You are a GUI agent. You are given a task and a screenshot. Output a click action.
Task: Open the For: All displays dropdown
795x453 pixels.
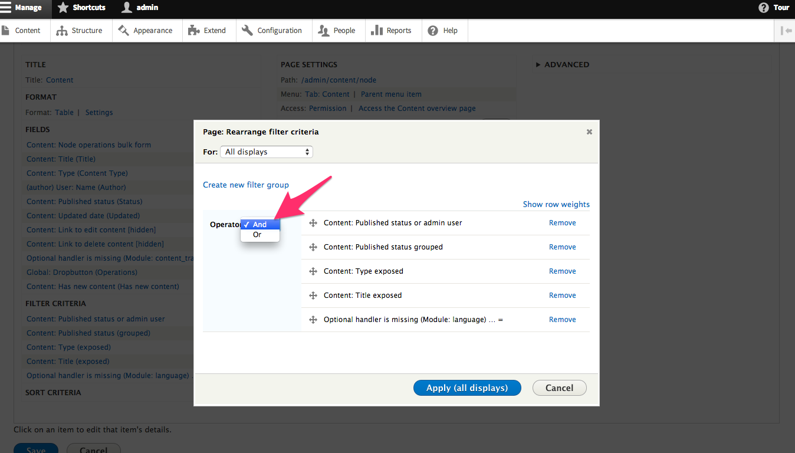[267, 152]
